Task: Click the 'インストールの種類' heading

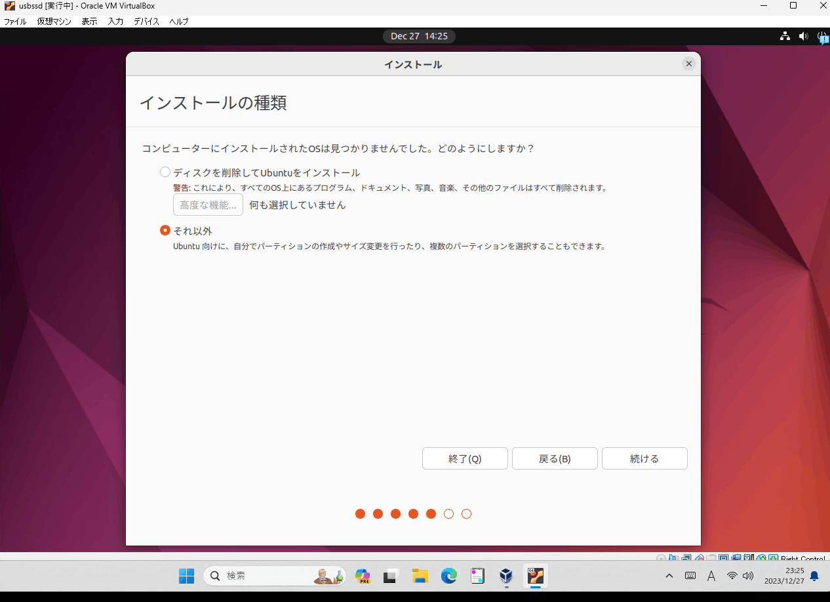Action: coord(213,103)
